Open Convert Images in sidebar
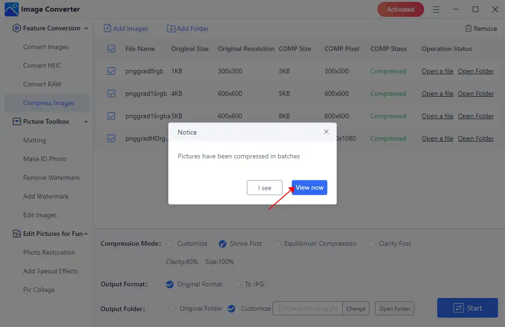Viewport: 505px width, 327px height. click(46, 47)
